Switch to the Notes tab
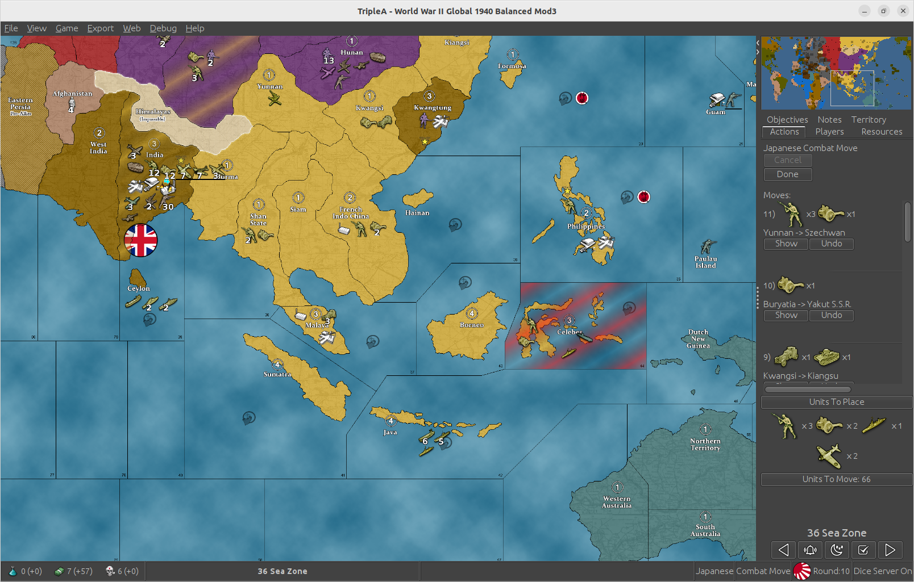 829,120
